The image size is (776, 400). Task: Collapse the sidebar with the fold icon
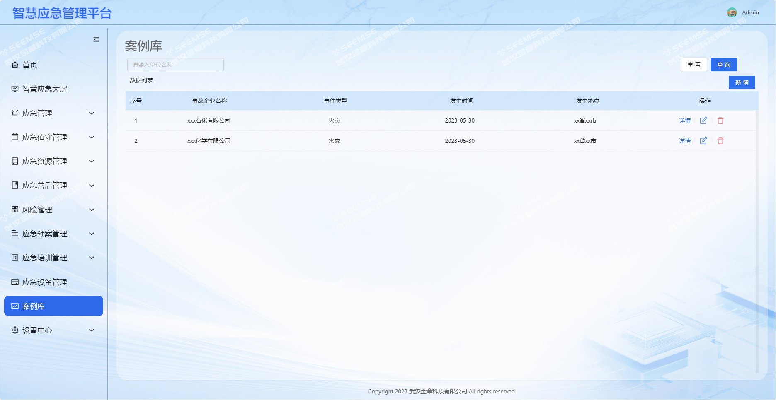(96, 39)
